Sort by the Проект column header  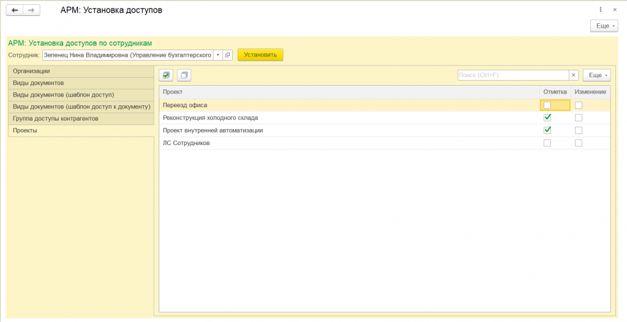click(349, 92)
